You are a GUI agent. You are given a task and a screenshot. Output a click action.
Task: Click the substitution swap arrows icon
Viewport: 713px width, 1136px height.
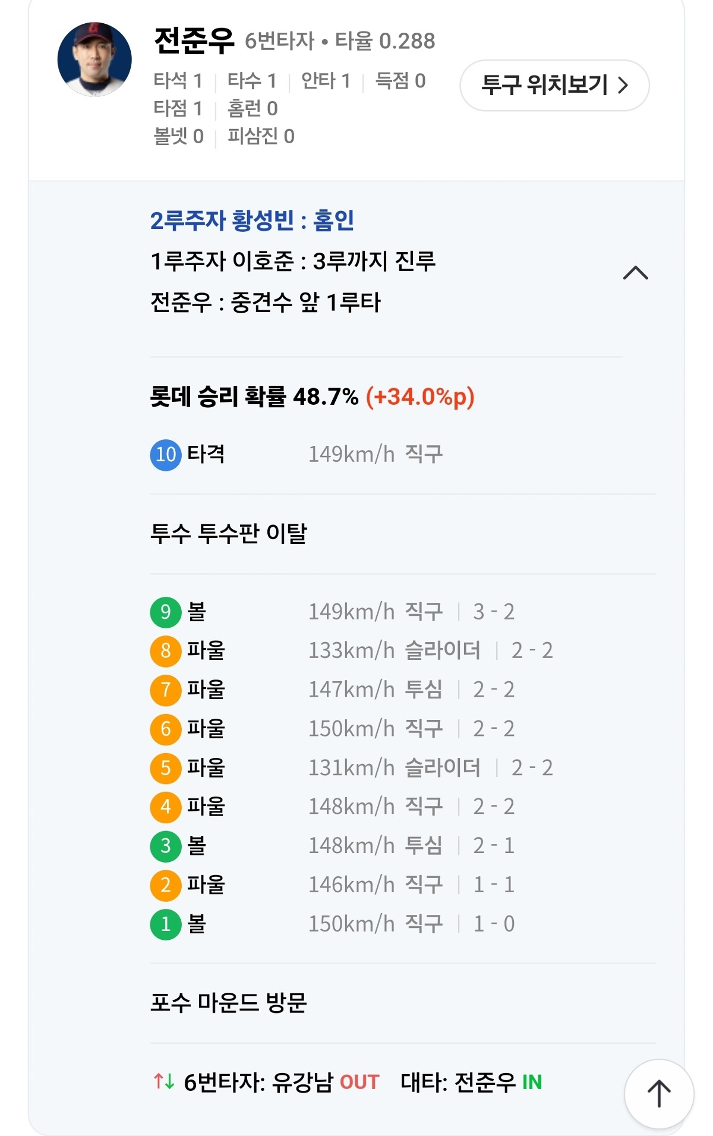(164, 1081)
